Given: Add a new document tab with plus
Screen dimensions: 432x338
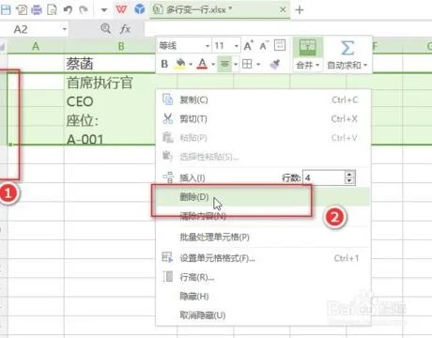Looking at the screenshot, I should [300, 10].
